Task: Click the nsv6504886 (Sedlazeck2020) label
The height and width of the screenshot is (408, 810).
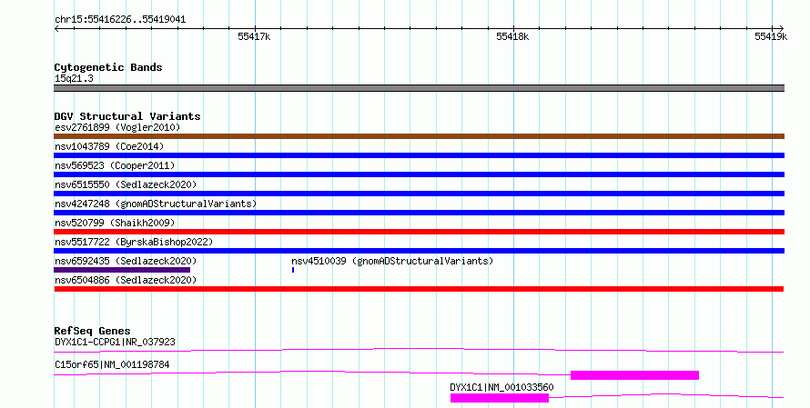Action: [x=126, y=280]
